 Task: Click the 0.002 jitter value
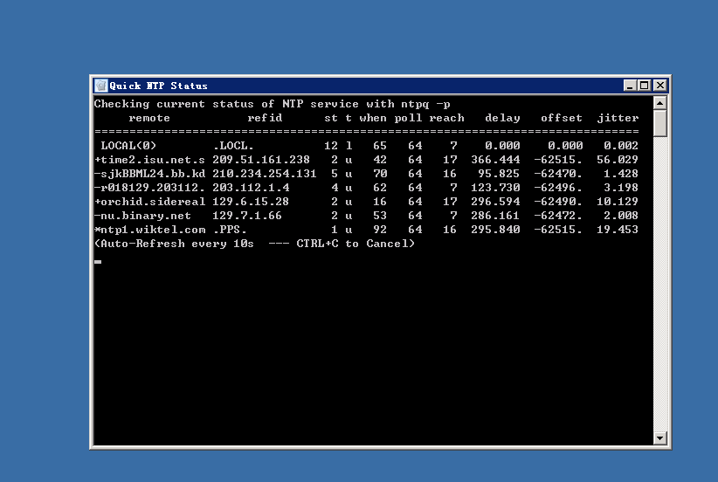coord(621,146)
